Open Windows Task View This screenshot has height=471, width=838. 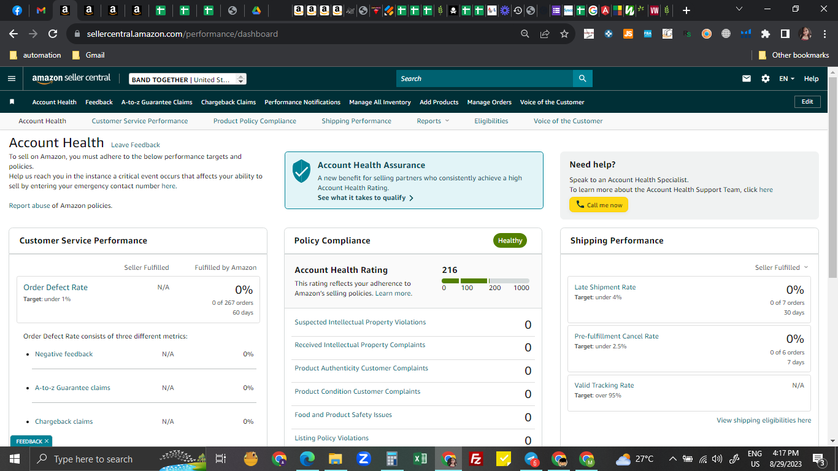click(x=221, y=459)
